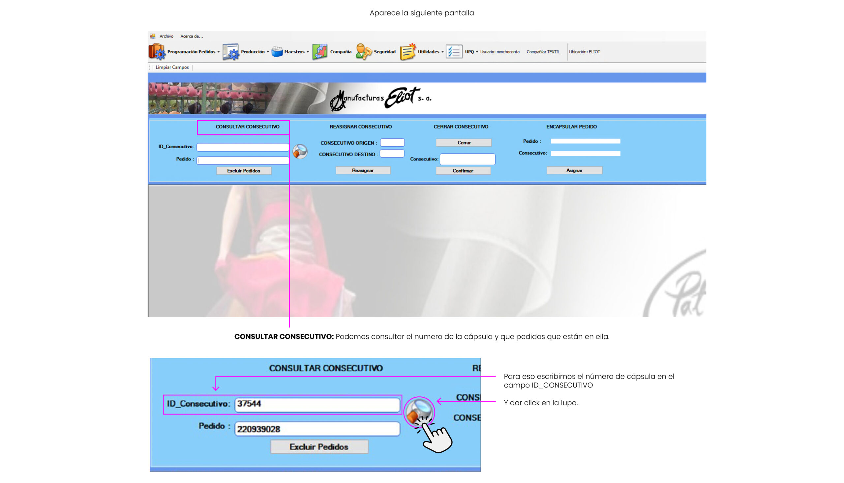Click the small magnifier search icon
Image resolution: width=844 pixels, height=483 pixels.
pyautogui.click(x=300, y=152)
